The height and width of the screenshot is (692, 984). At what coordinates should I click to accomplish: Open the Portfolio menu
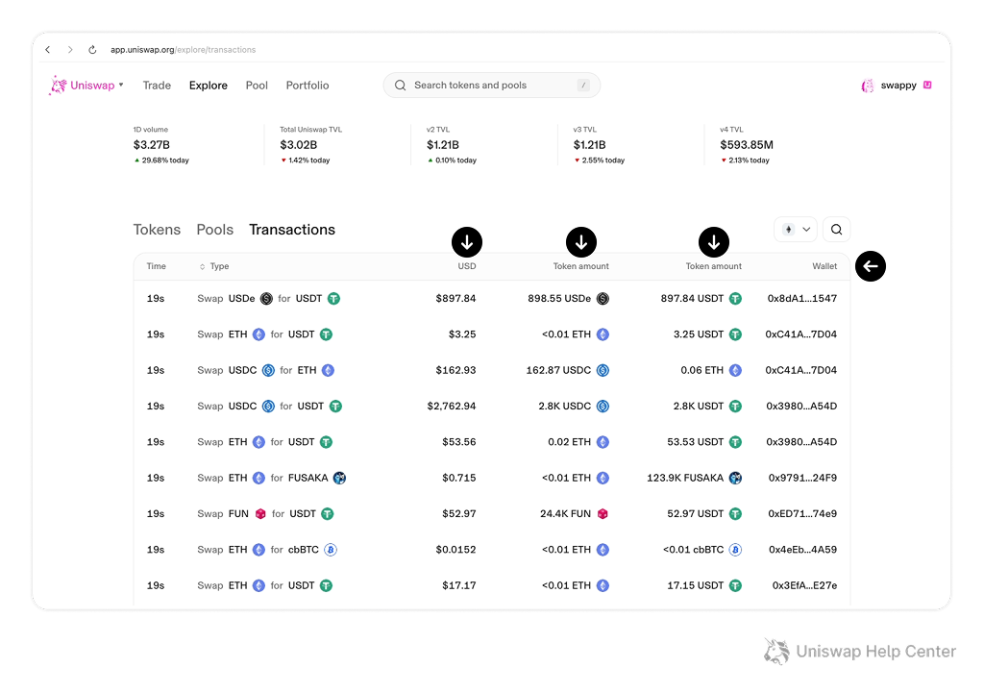coord(307,86)
